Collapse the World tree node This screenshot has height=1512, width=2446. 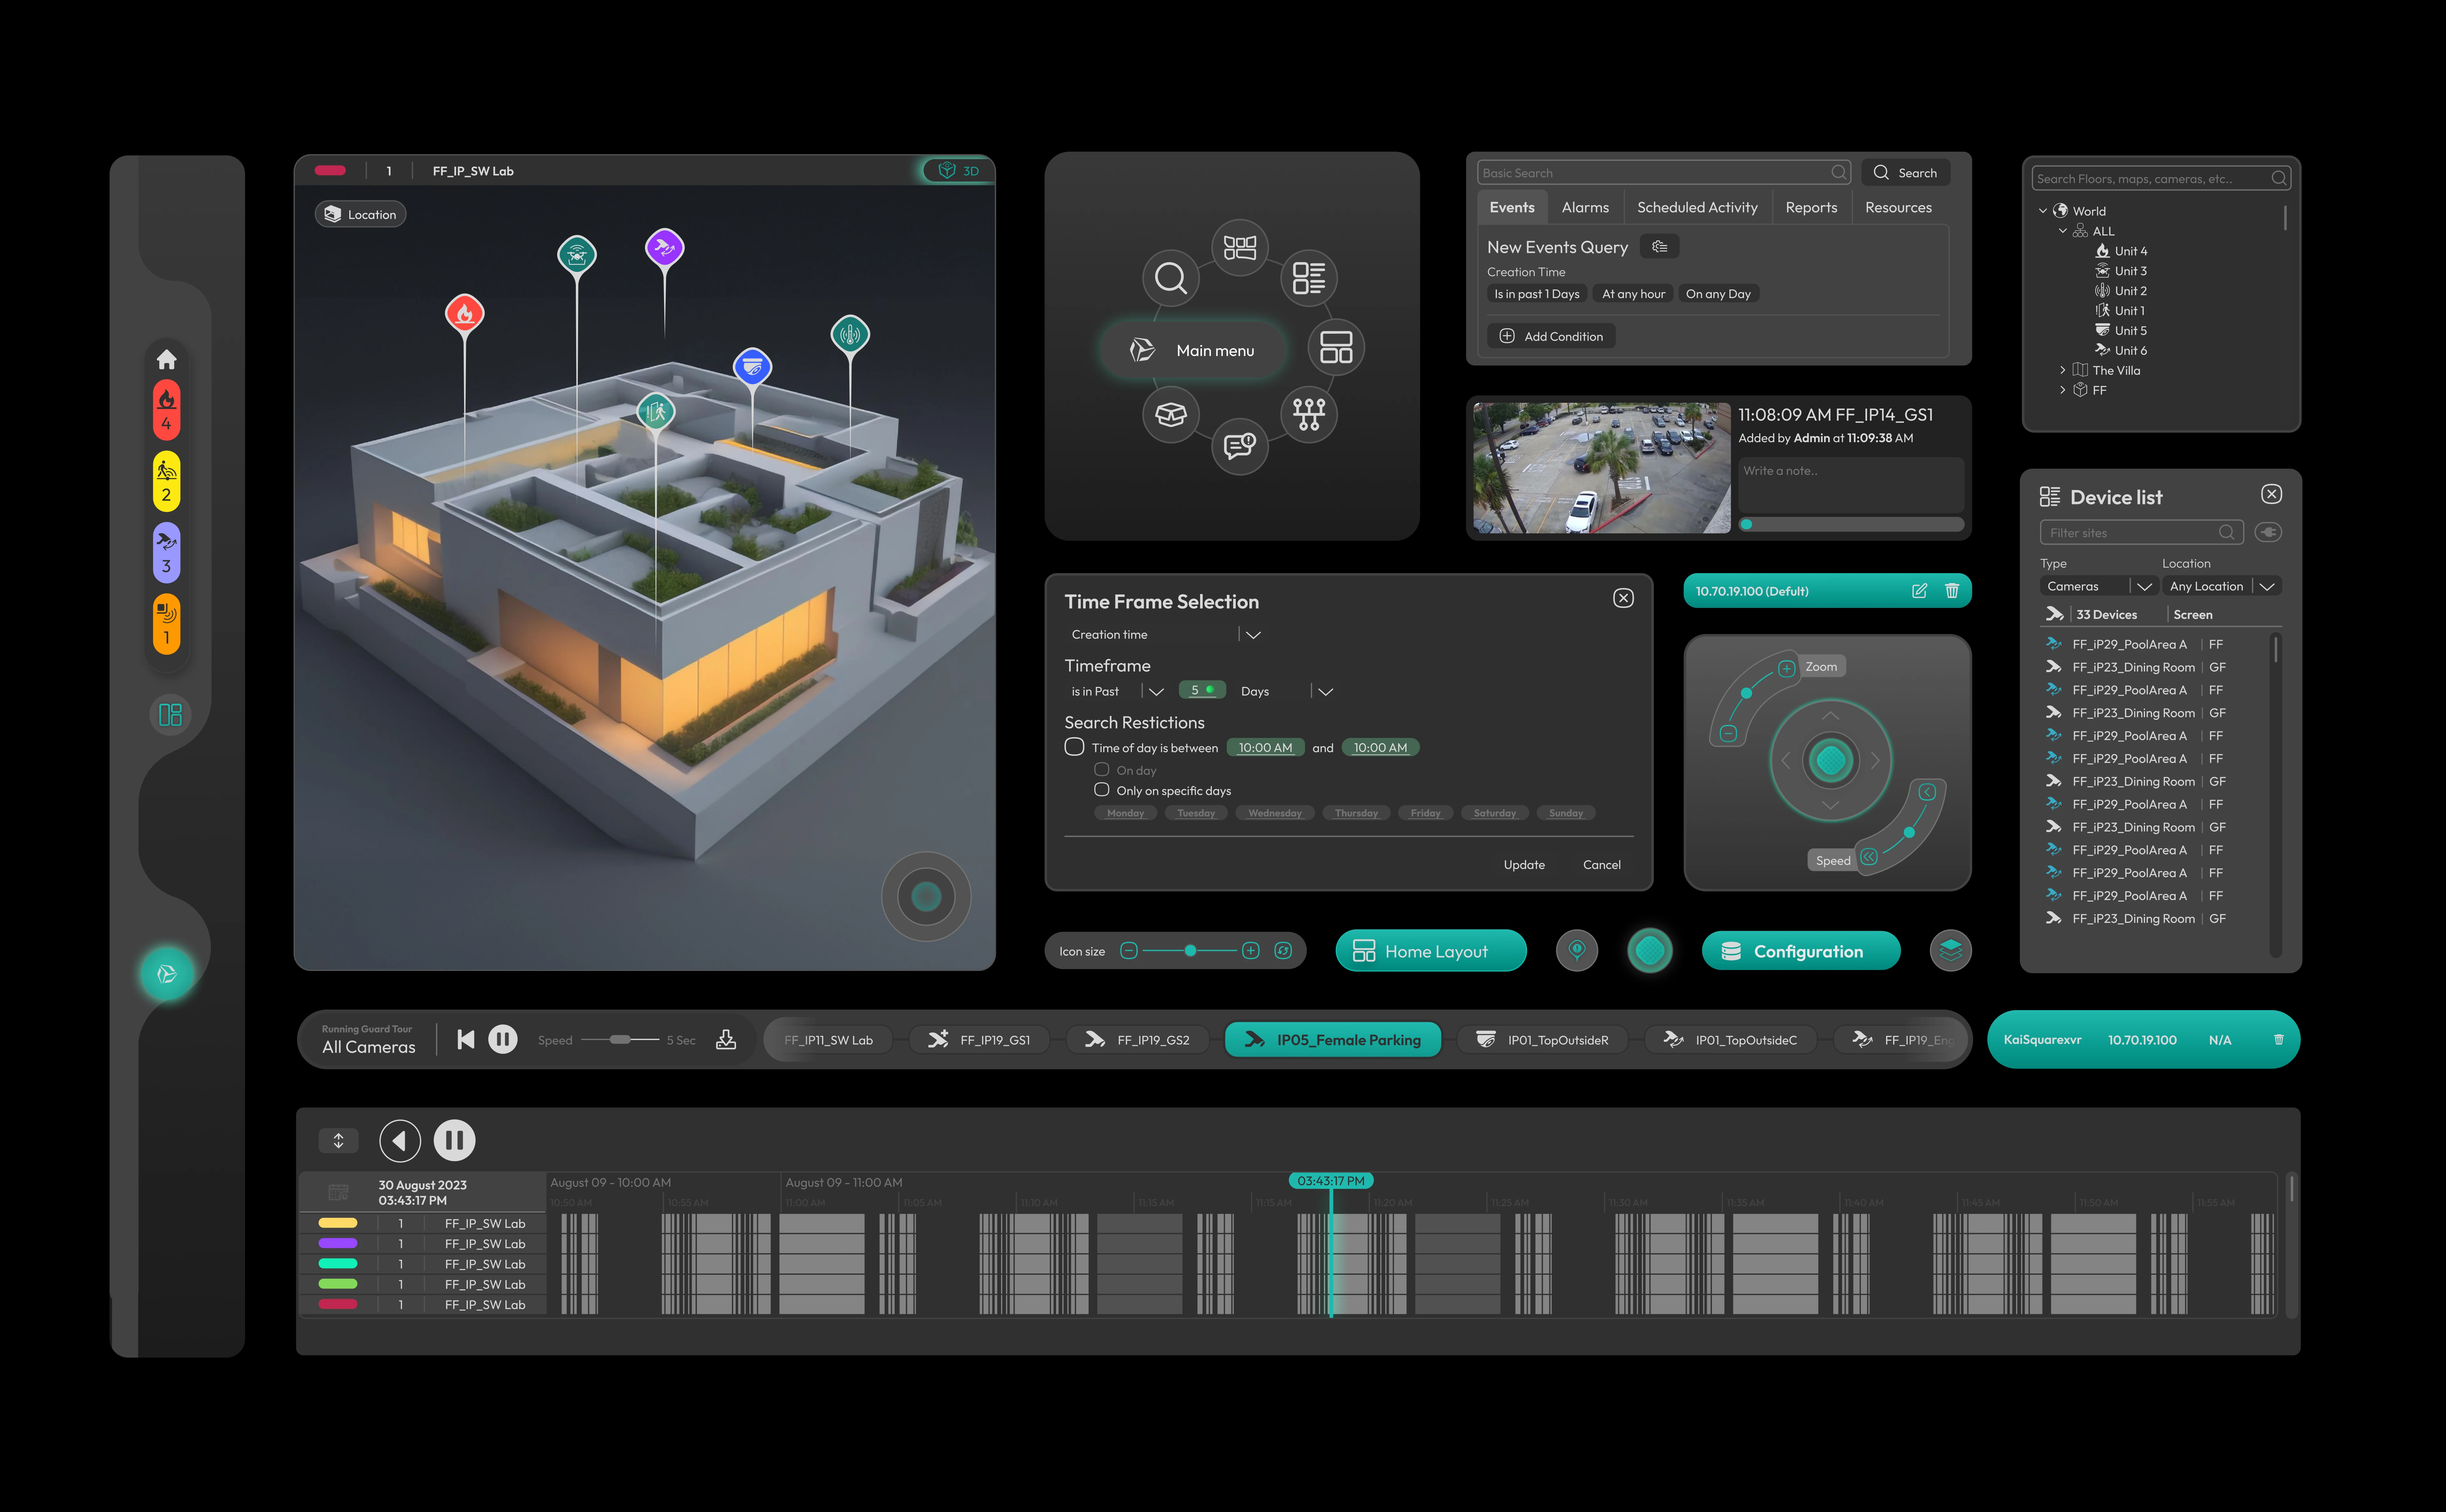(2043, 211)
